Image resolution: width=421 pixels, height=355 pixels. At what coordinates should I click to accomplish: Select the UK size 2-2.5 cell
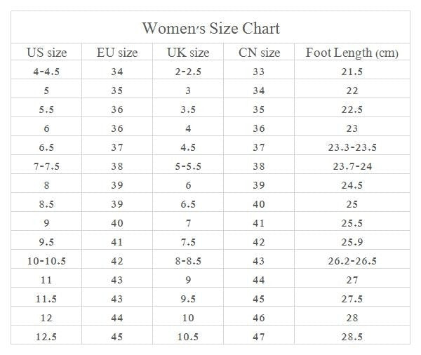tap(188, 72)
